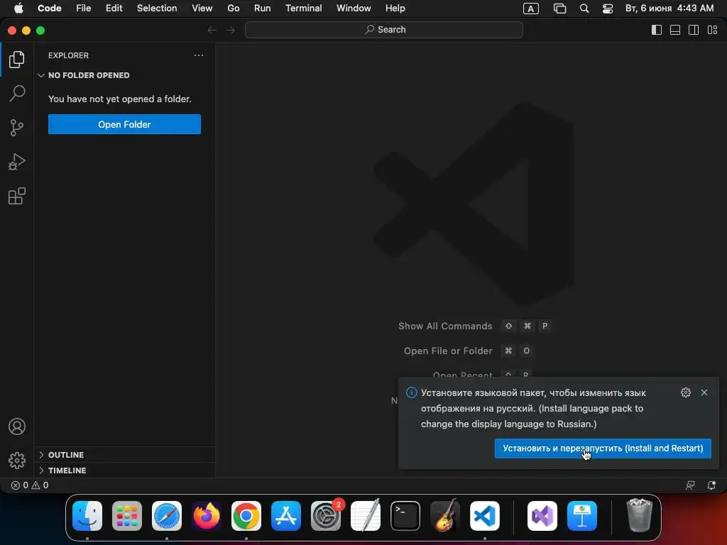Open the Code application menu

point(49,9)
